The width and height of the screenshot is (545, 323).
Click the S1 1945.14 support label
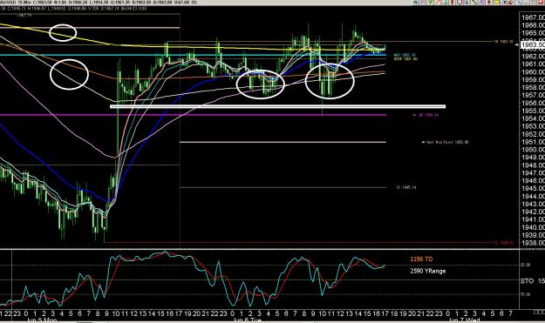pyautogui.click(x=406, y=187)
